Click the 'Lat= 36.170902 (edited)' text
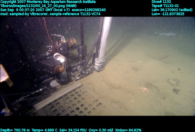195x132 pixels. point(172,10)
